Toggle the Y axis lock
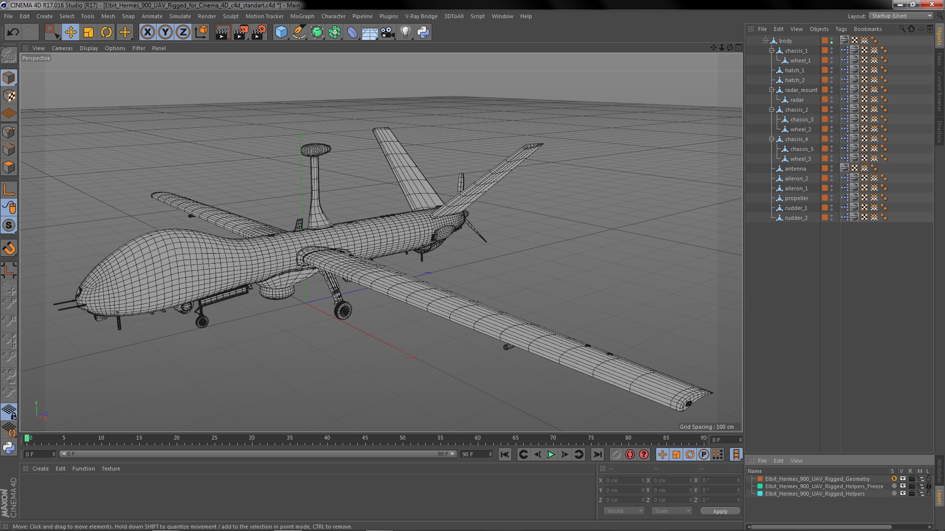945x531 pixels. [165, 32]
